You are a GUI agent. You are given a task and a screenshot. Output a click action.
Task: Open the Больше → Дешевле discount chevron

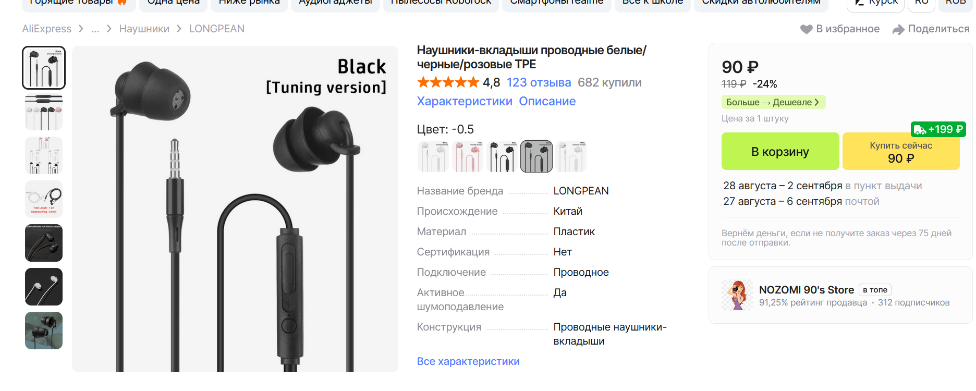point(816,102)
